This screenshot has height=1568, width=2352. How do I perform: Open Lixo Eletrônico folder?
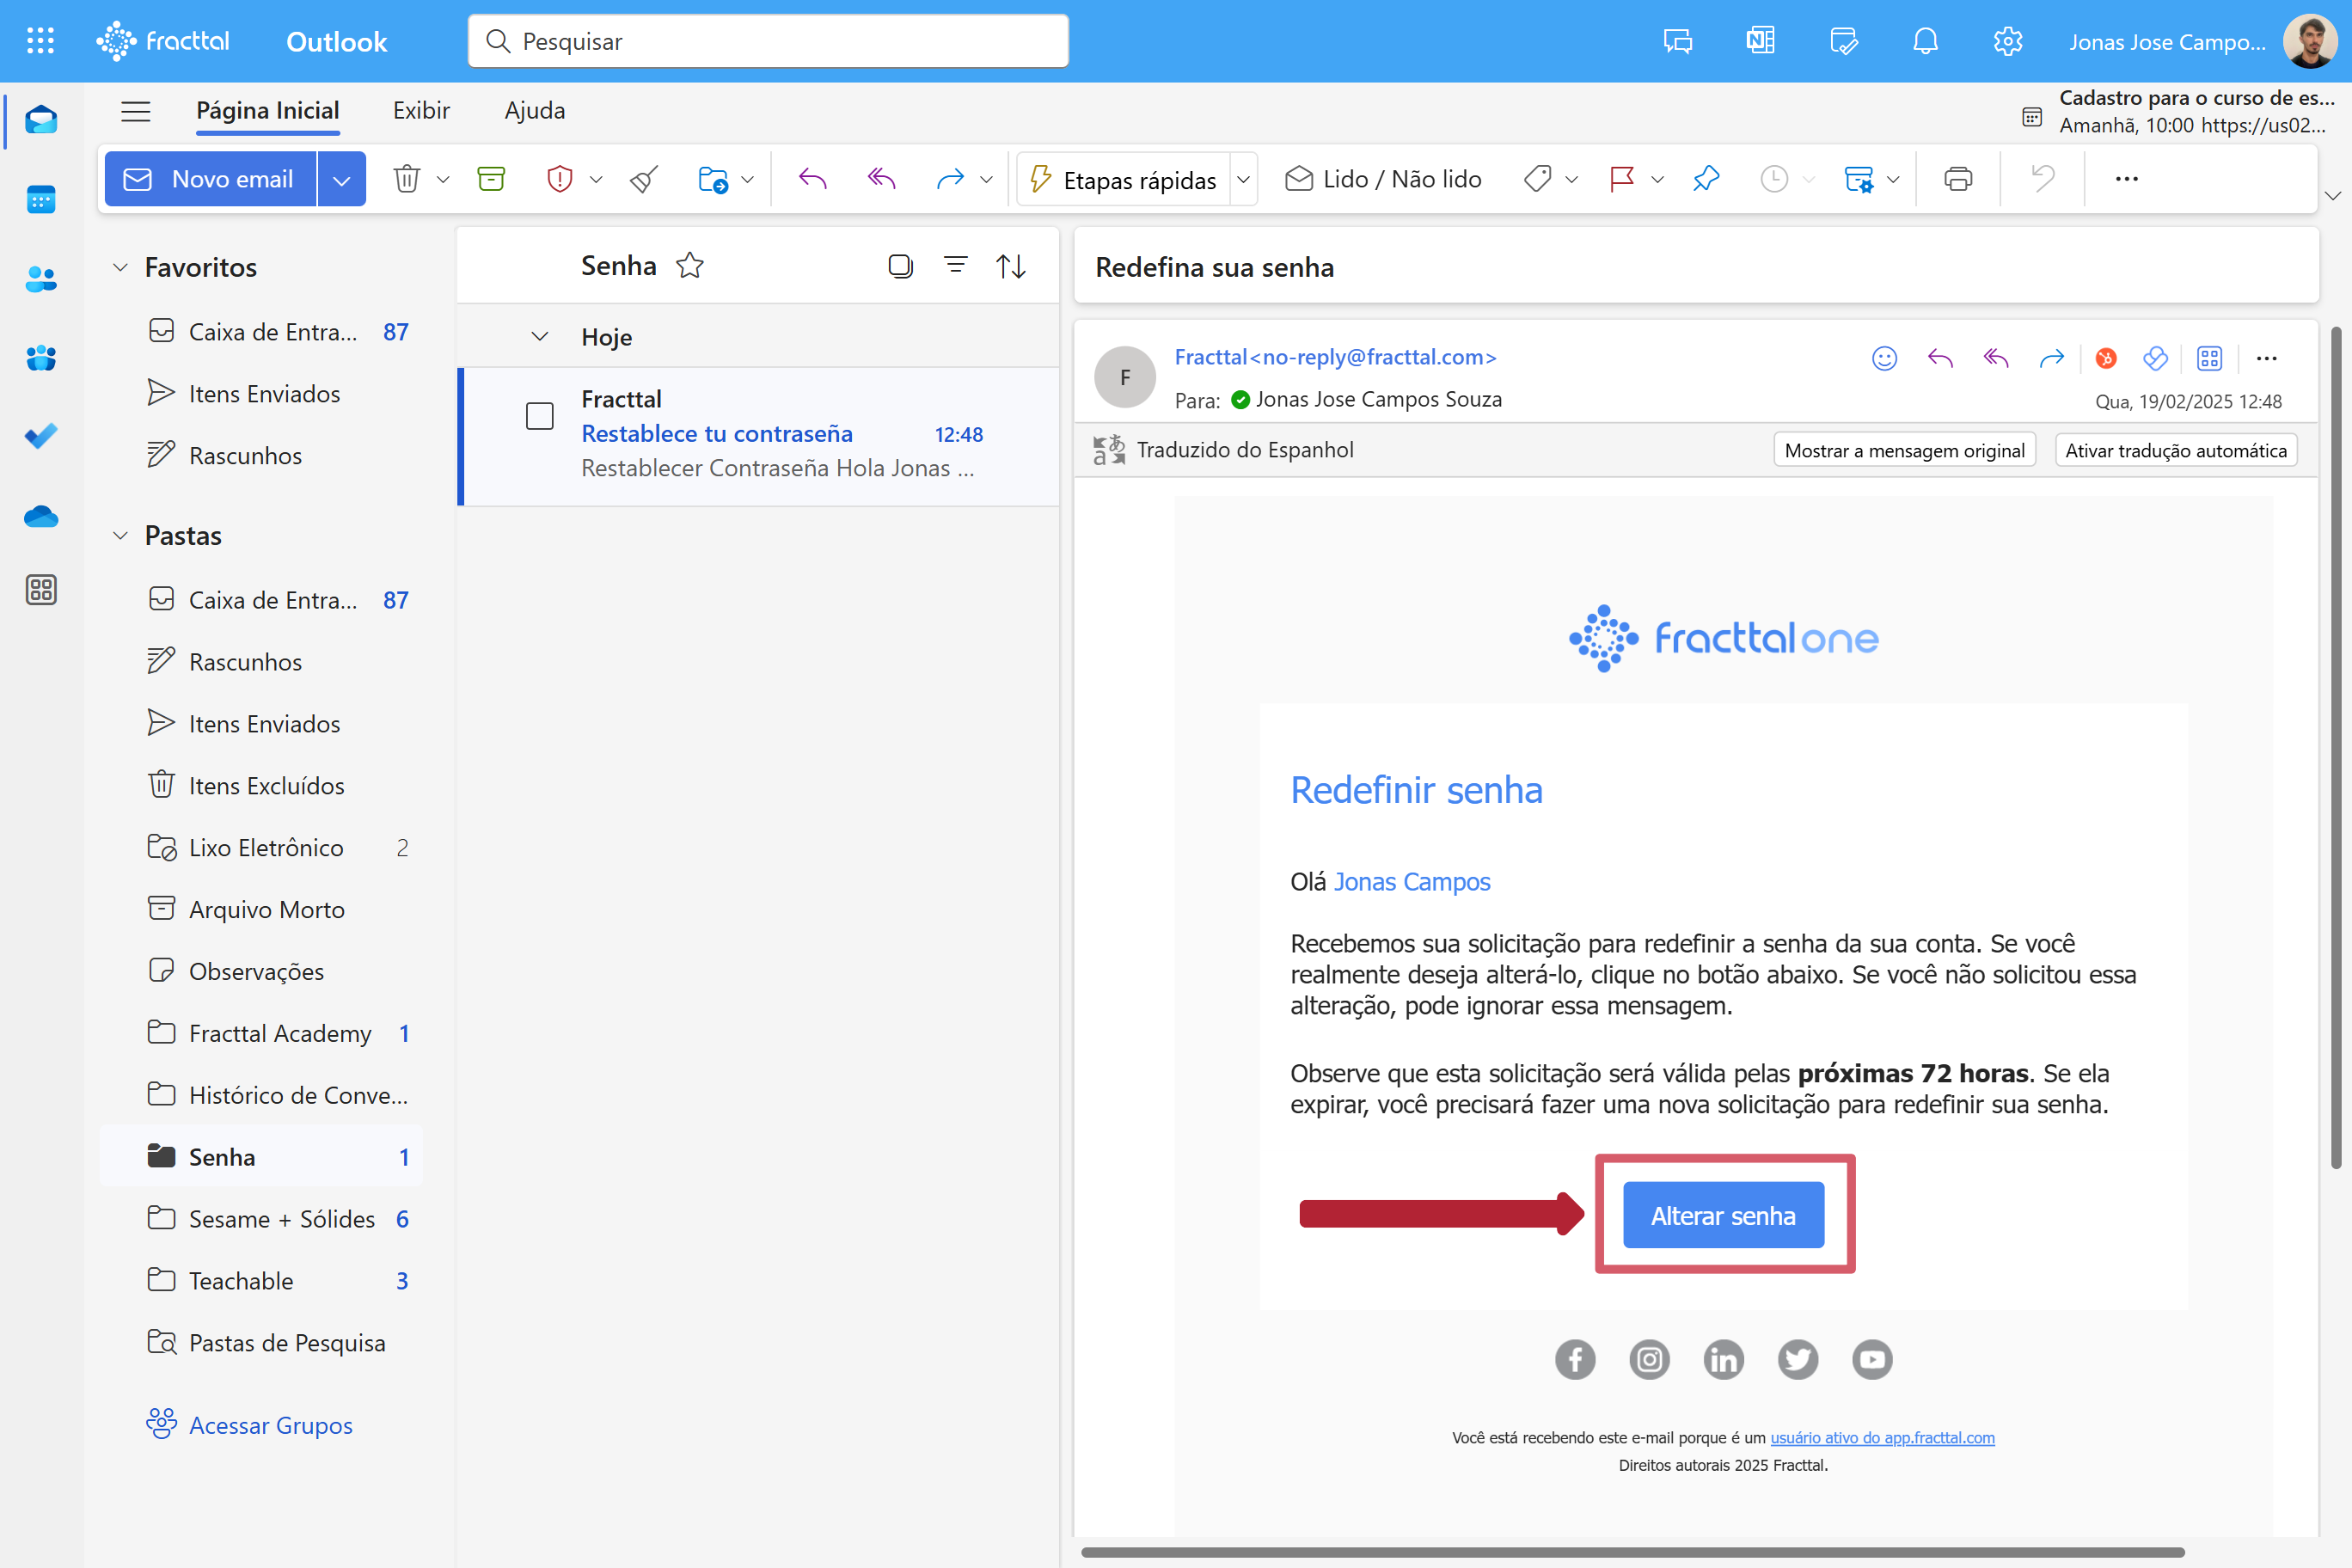tap(262, 848)
